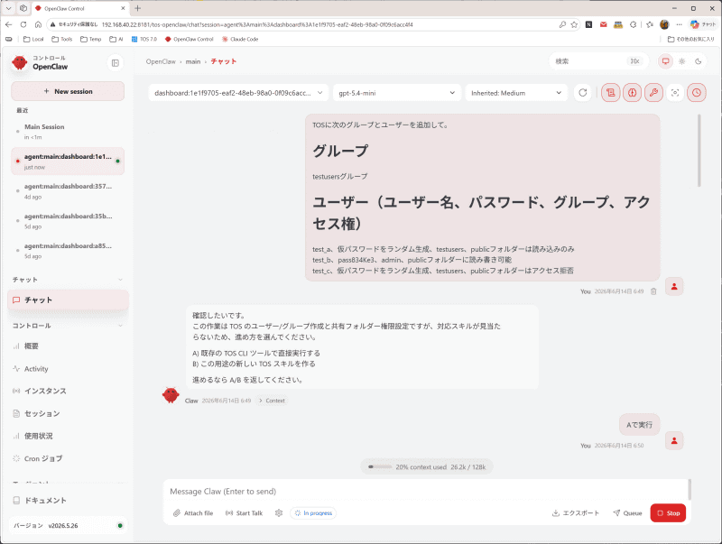The height and width of the screenshot is (544, 722).
Task: Refresh the chat with the reload icon
Action: coord(582,93)
